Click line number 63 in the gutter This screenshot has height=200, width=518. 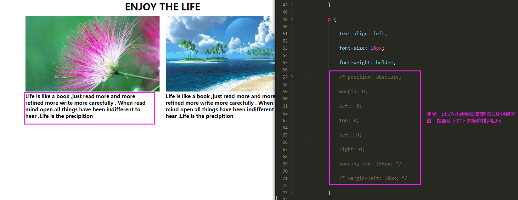[x=285, y=120]
